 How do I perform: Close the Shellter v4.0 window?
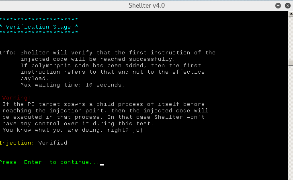(288, 6)
